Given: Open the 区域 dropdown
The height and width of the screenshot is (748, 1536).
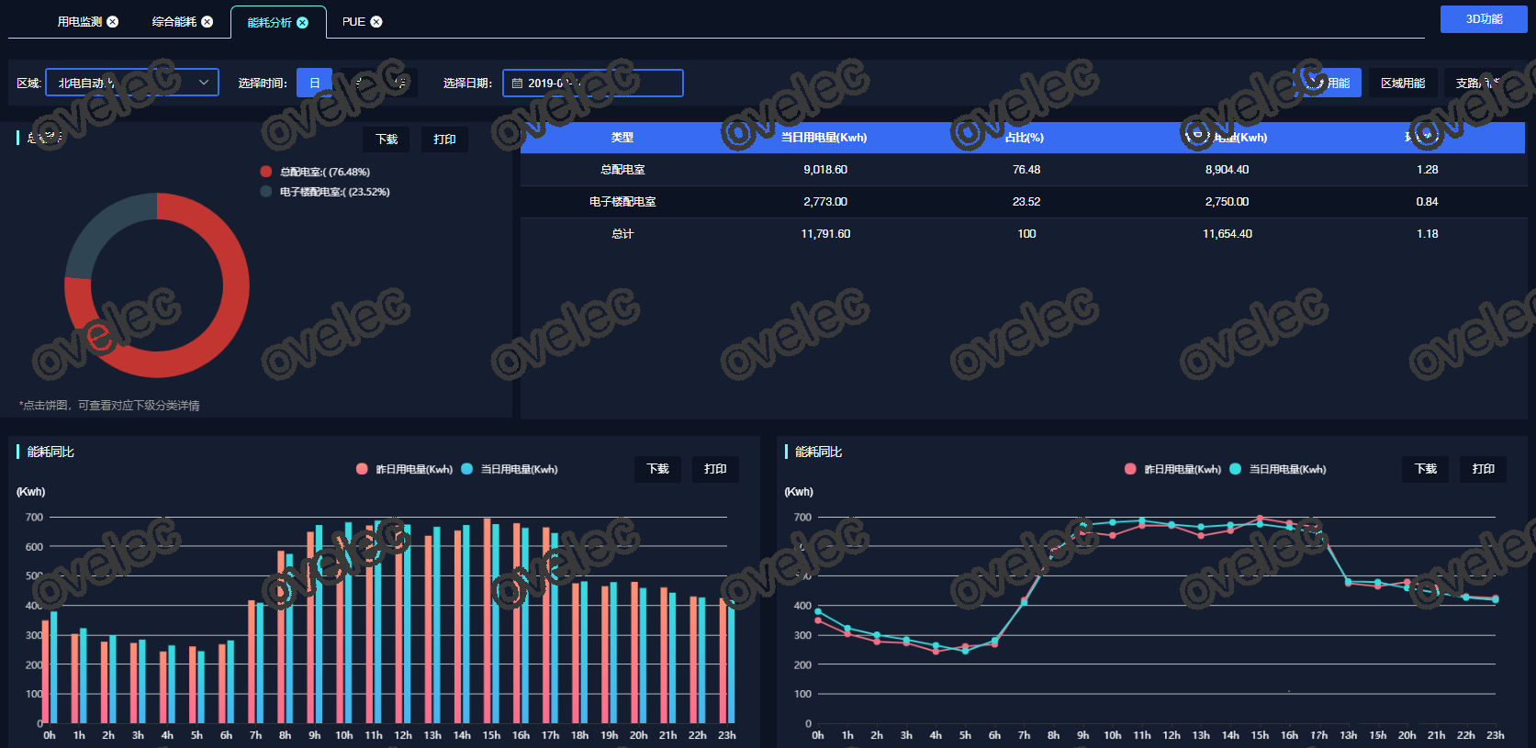Looking at the screenshot, I should point(131,84).
